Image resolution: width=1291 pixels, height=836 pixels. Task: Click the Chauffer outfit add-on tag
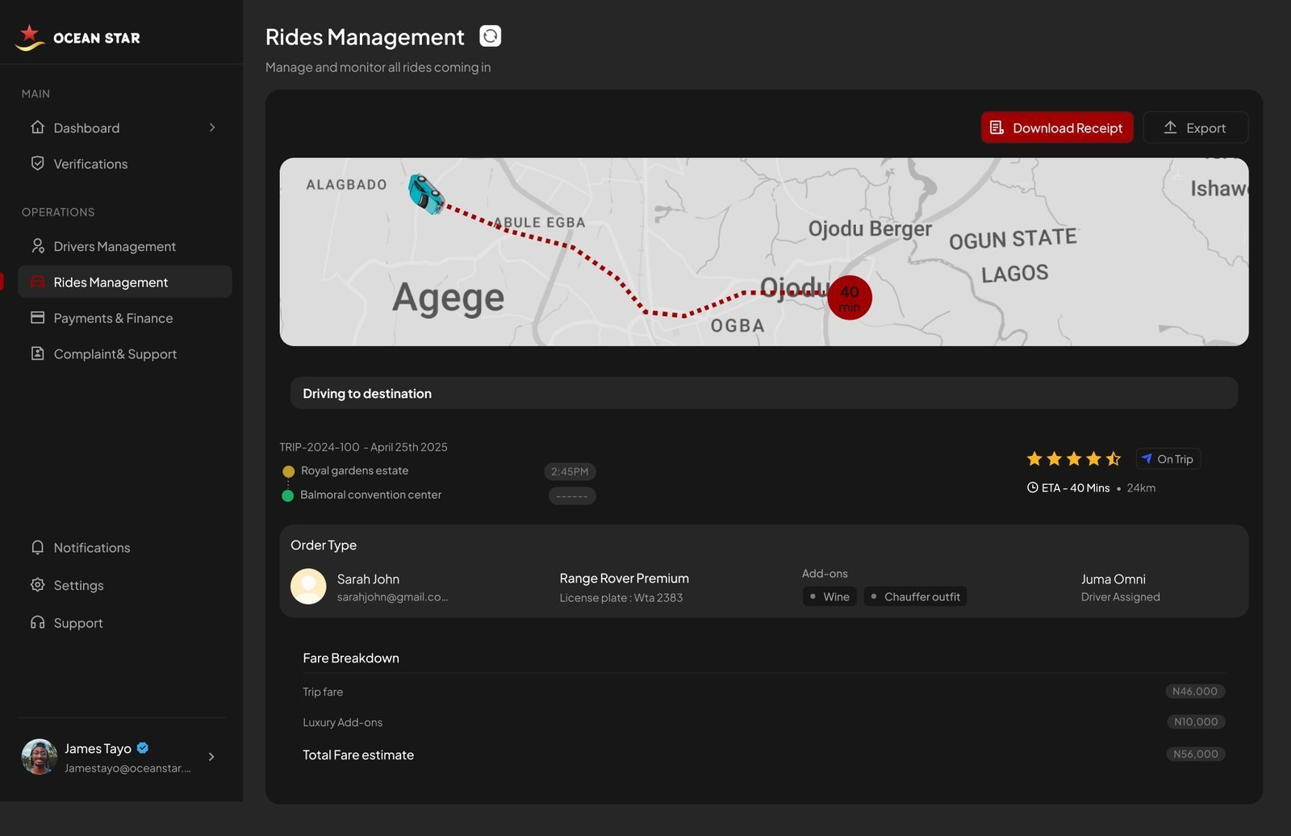pyautogui.click(x=916, y=596)
